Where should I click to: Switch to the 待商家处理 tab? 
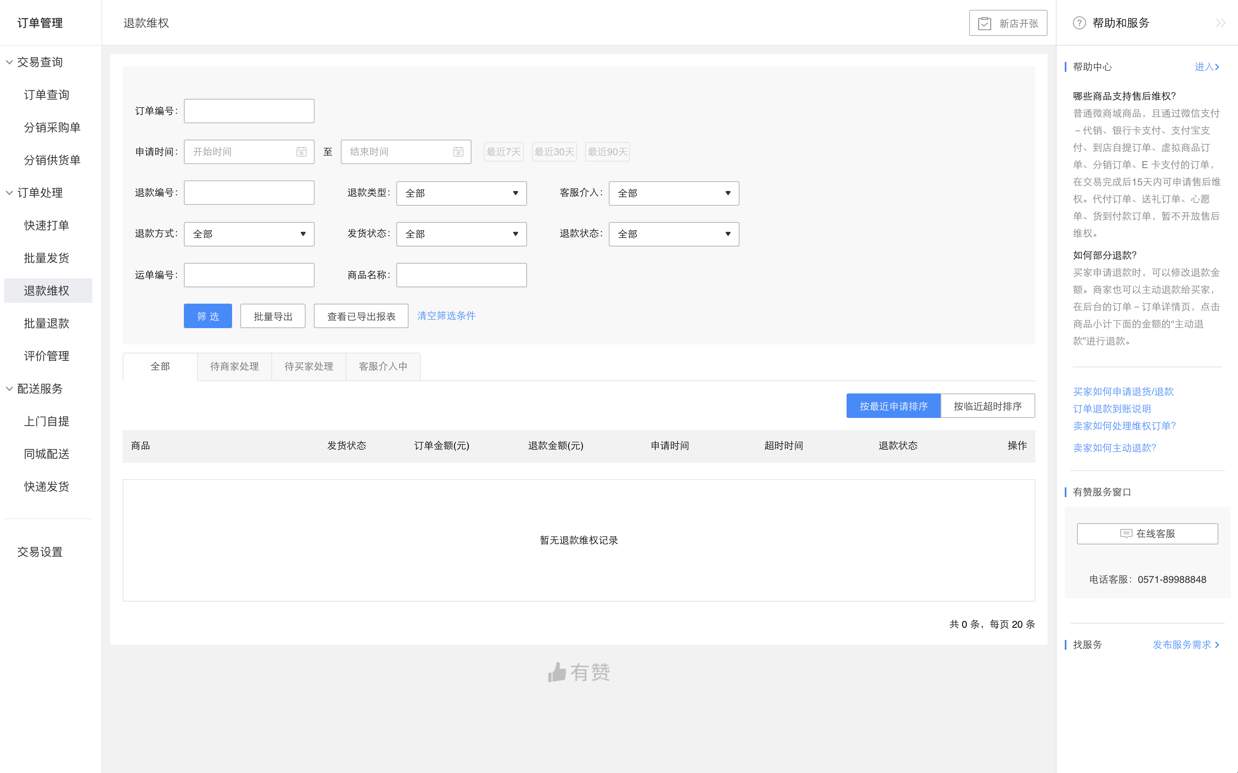tap(235, 367)
